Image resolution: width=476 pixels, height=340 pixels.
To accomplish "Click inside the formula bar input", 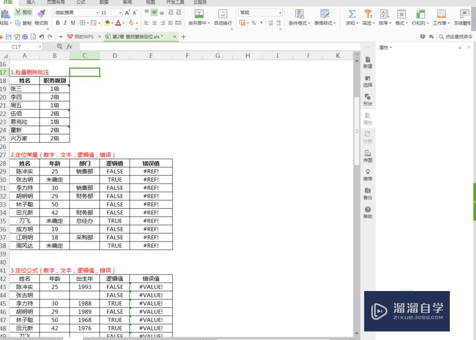I will 219,47.
